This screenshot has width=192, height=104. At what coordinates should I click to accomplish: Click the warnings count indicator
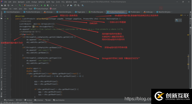(x=182, y=15)
